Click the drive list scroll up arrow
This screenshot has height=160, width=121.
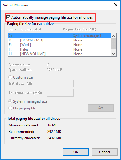pyautogui.click(x=114, y=36)
